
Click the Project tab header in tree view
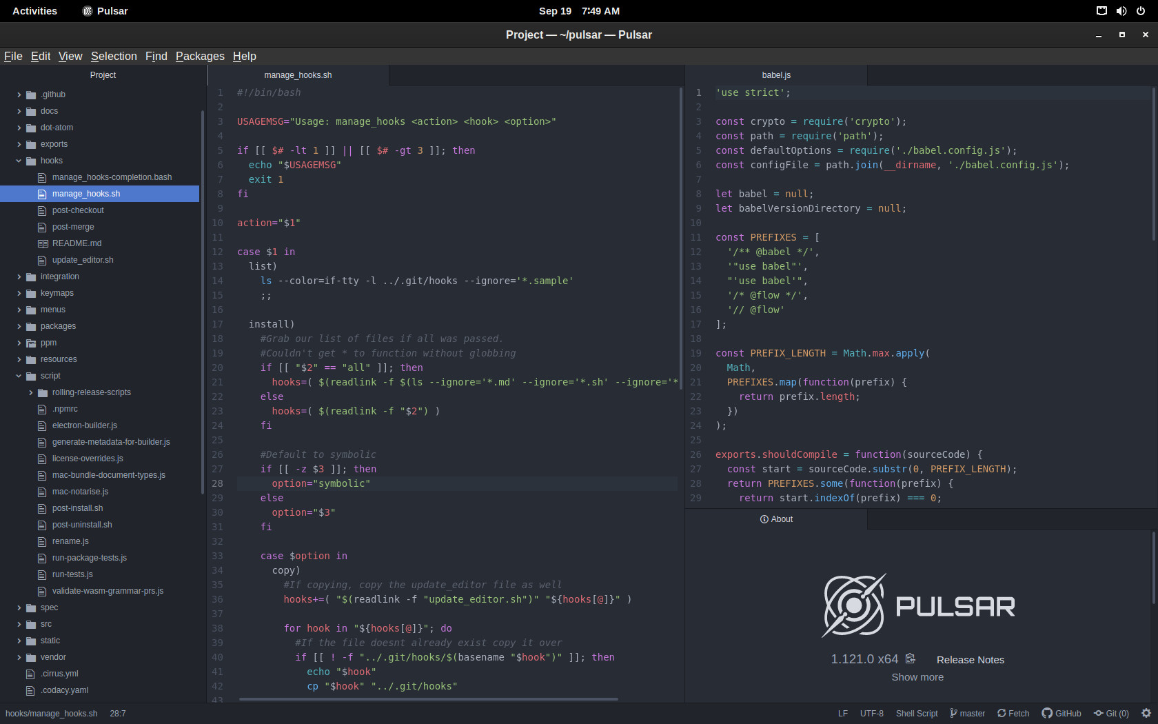tap(103, 75)
